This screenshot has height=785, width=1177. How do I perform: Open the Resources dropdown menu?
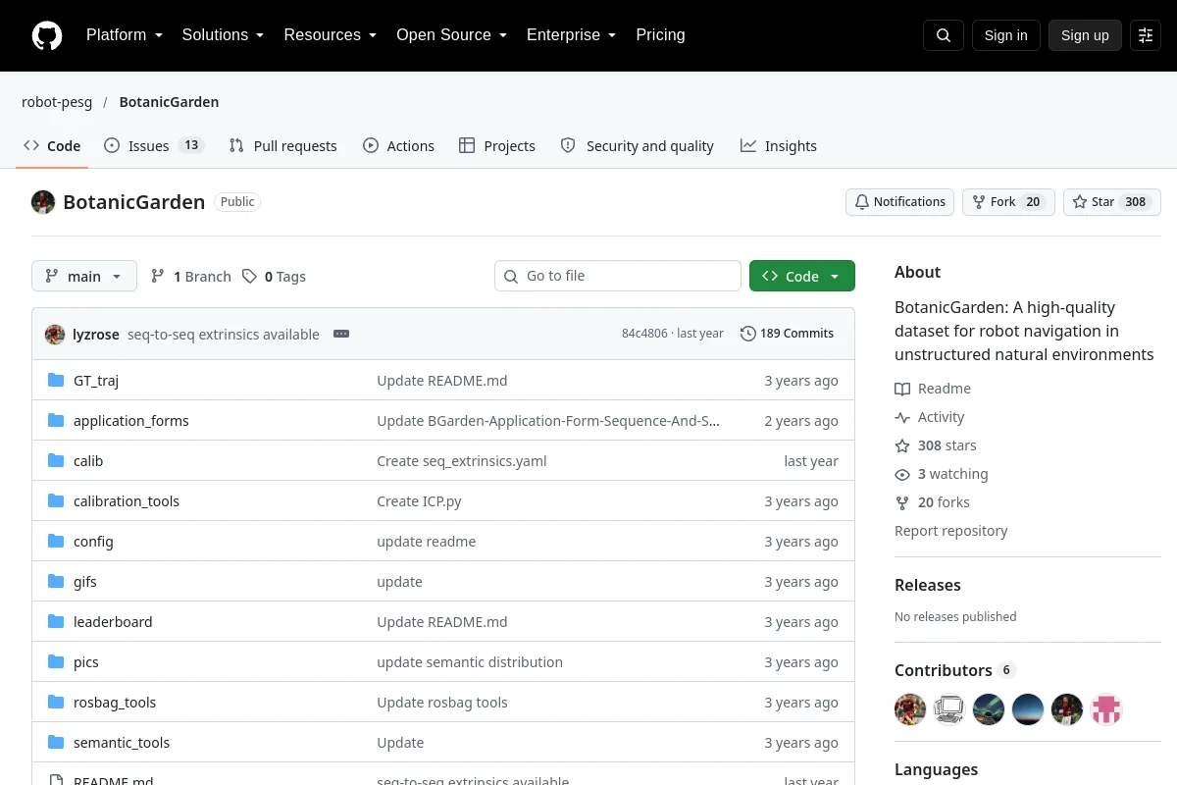331,35
